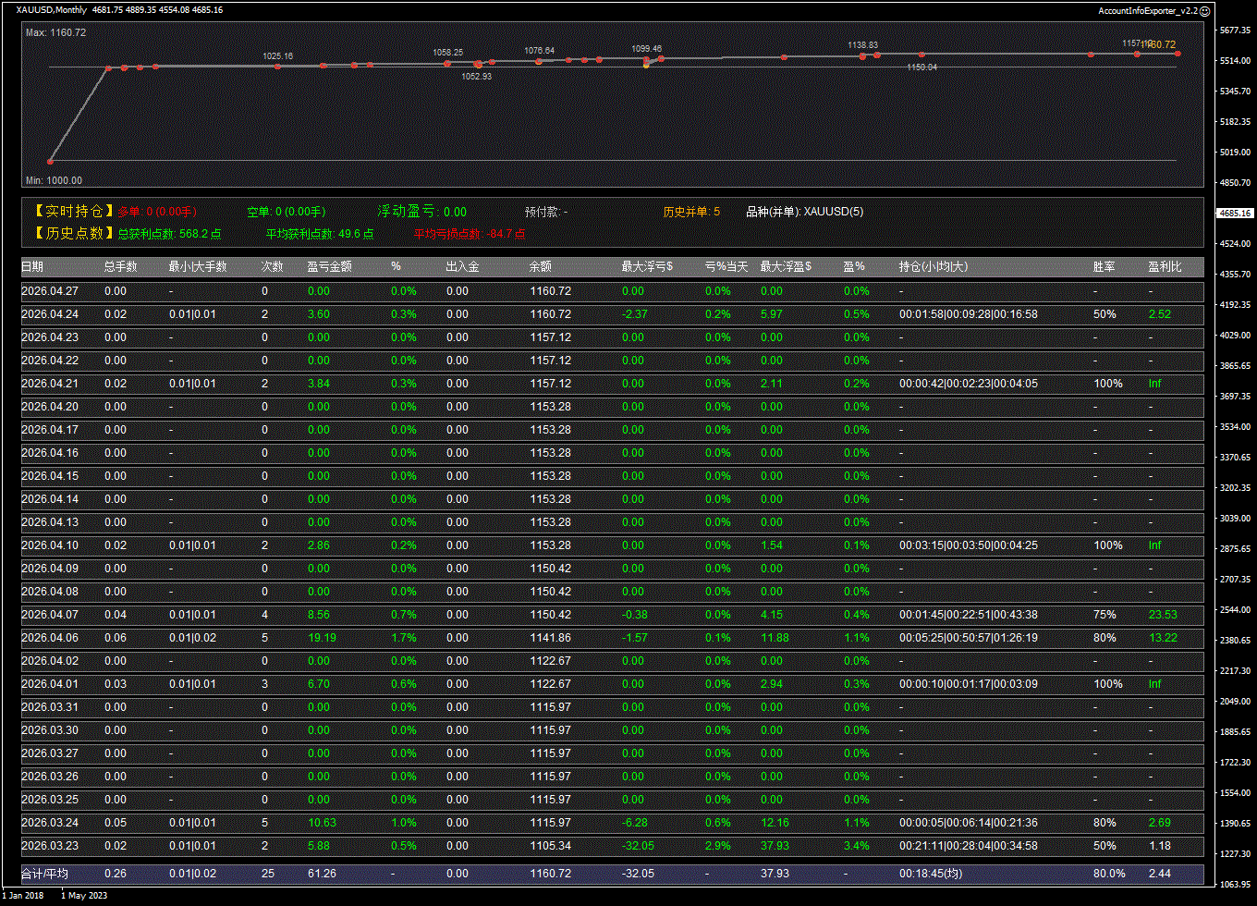Click the equity point above 1052.93 label

[x=477, y=64]
